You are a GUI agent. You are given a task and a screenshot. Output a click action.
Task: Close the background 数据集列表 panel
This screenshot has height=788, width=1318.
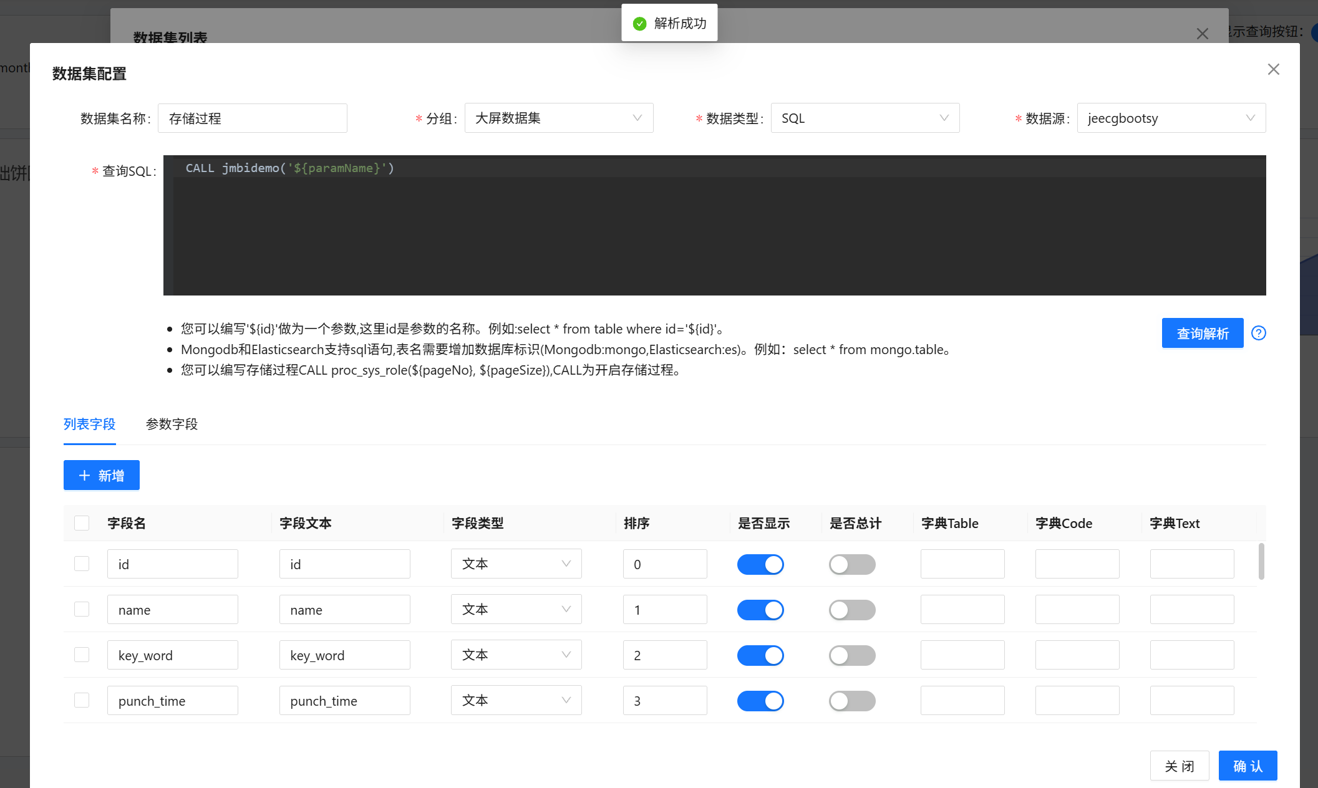coord(1202,34)
